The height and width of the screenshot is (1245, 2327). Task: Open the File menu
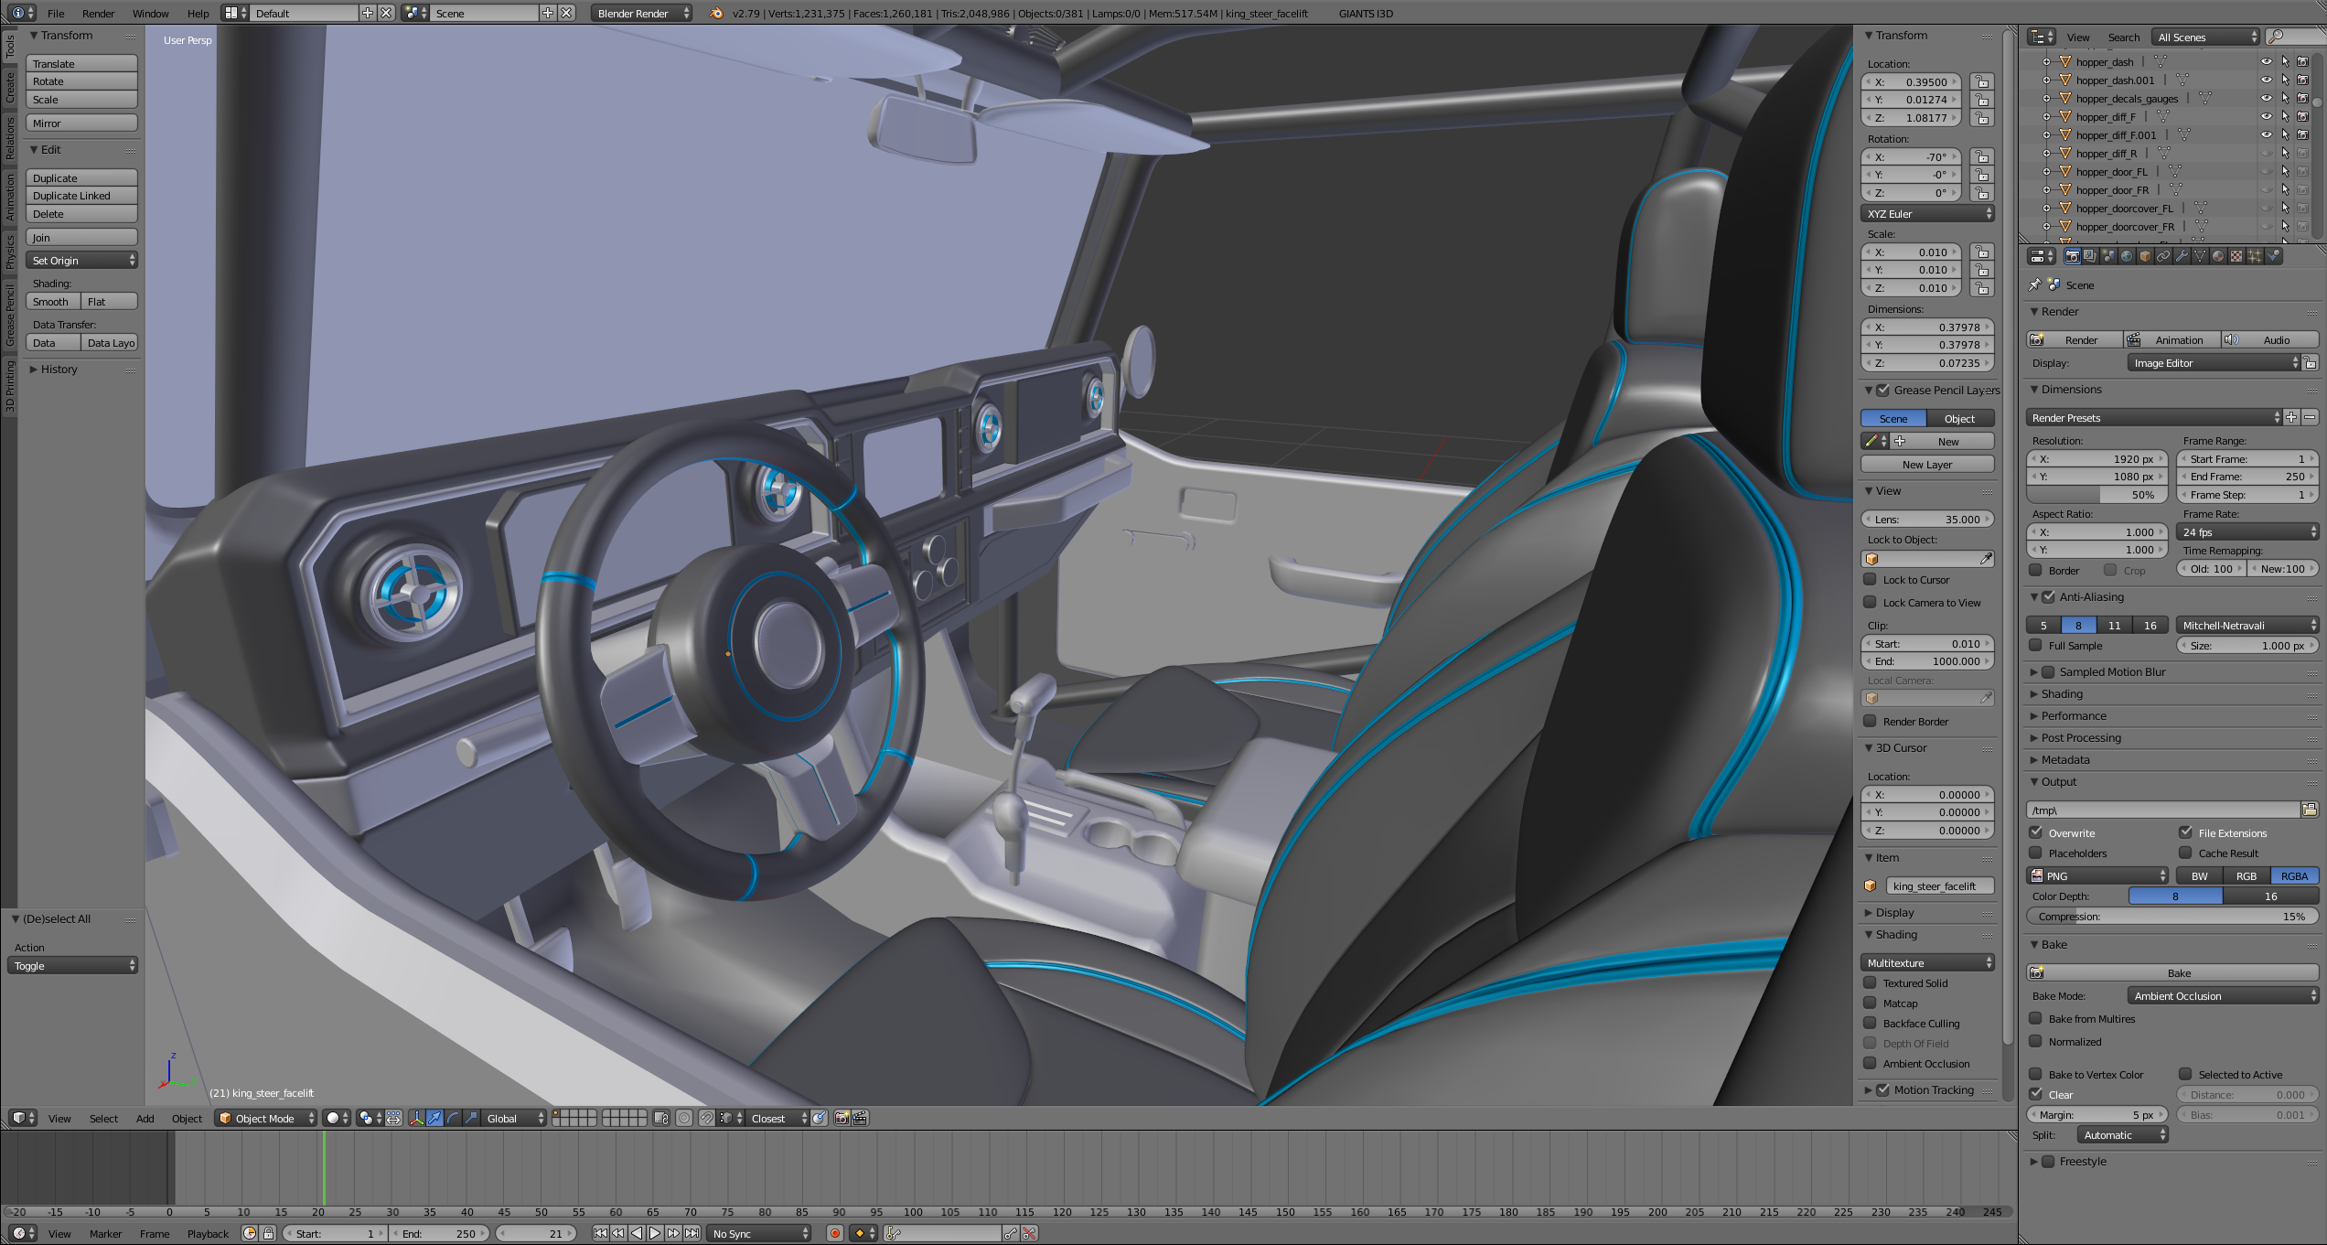56,13
